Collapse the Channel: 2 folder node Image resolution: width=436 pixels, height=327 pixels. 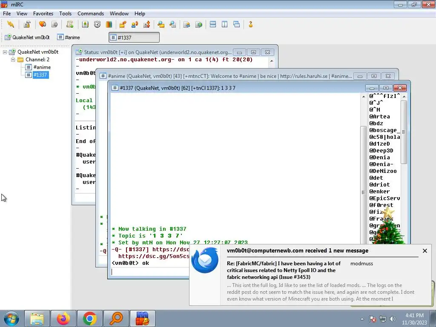pos(13,60)
